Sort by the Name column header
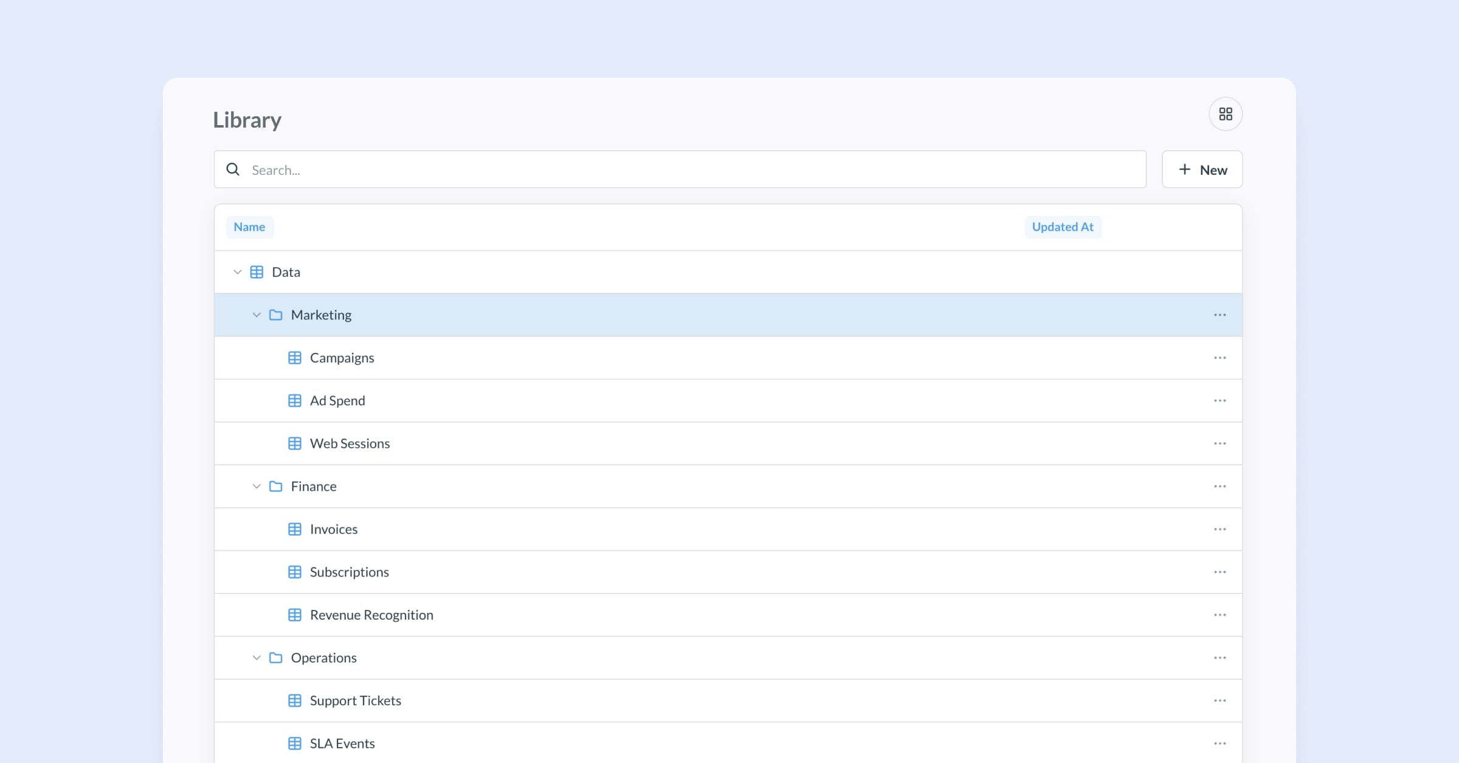The height and width of the screenshot is (763, 1459). point(249,227)
